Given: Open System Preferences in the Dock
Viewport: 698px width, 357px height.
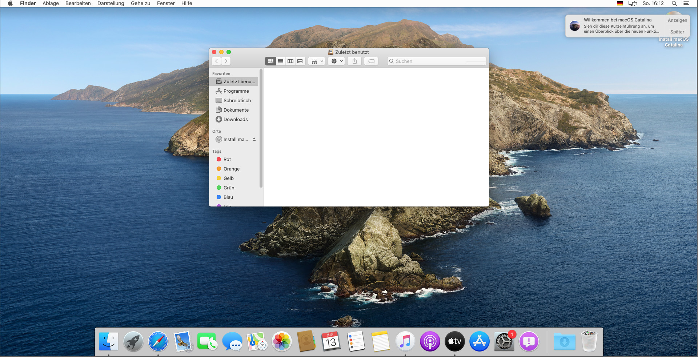Looking at the screenshot, I should 504,342.
